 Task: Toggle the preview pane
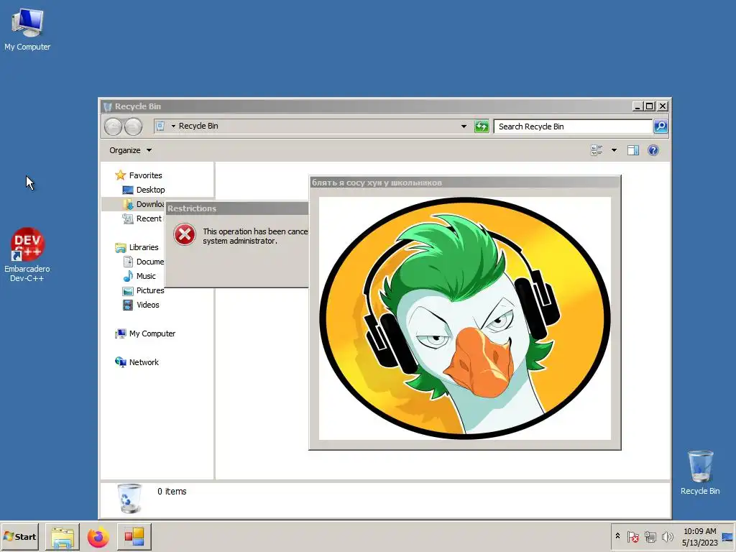click(x=633, y=150)
